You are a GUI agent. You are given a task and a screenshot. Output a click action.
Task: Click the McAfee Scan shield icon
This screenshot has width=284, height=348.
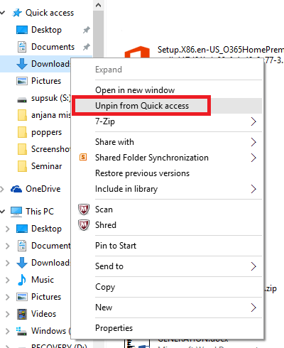(x=84, y=210)
